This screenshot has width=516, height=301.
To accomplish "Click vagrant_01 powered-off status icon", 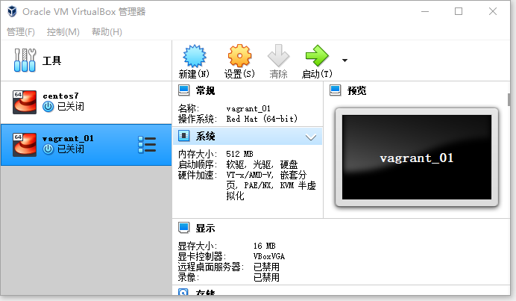I will click(x=48, y=149).
